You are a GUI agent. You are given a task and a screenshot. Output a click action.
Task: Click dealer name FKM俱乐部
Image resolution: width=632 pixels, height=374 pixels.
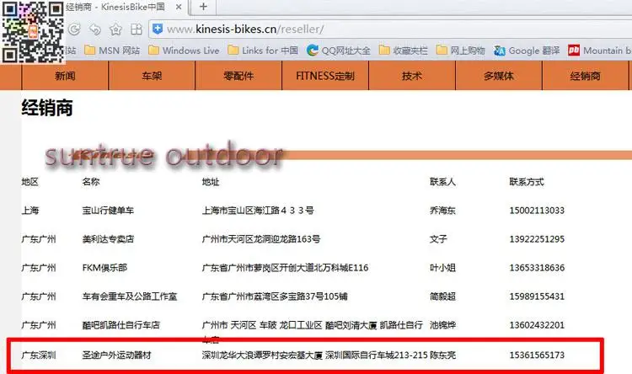coord(104,268)
